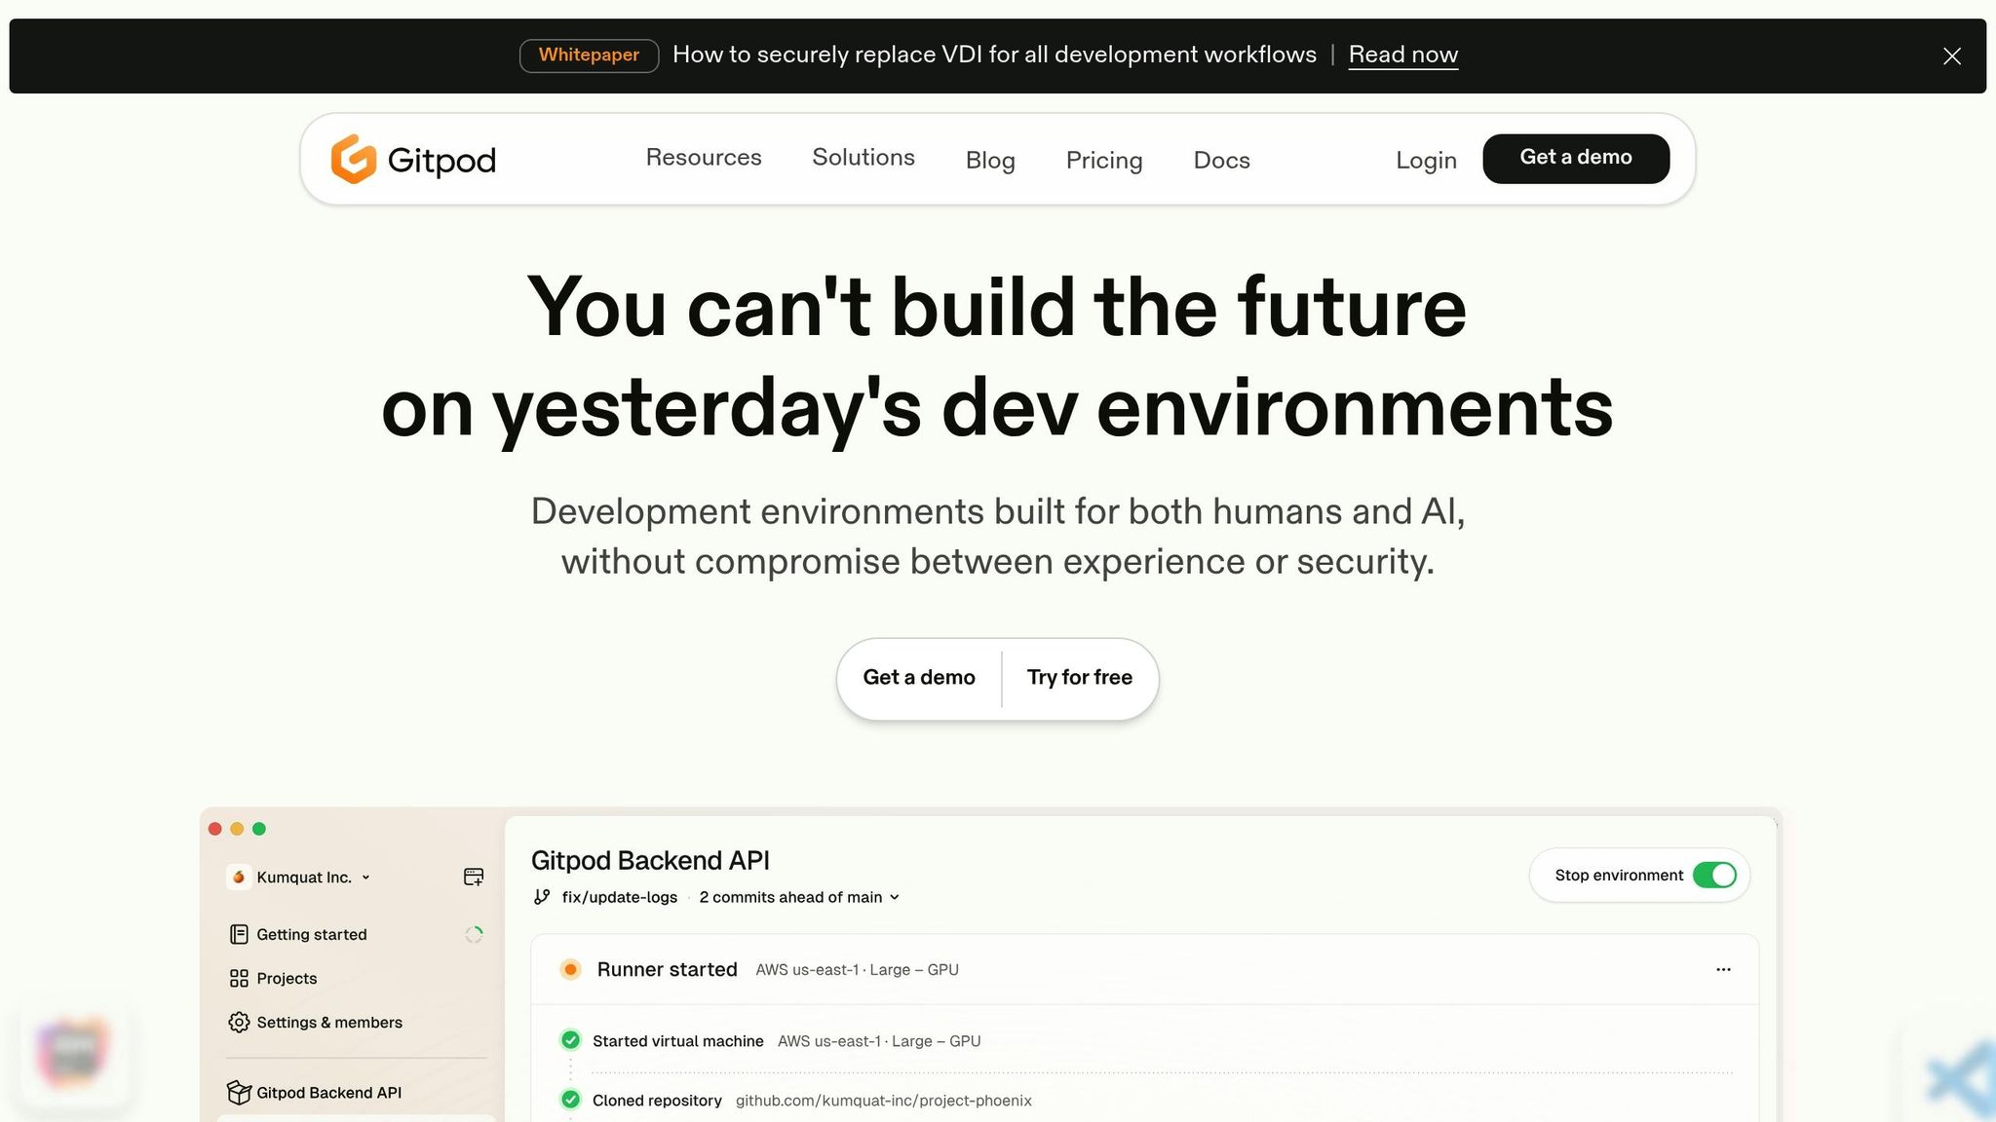Open the Pricing page
Viewport: 1996px width, 1122px height.
point(1104,161)
